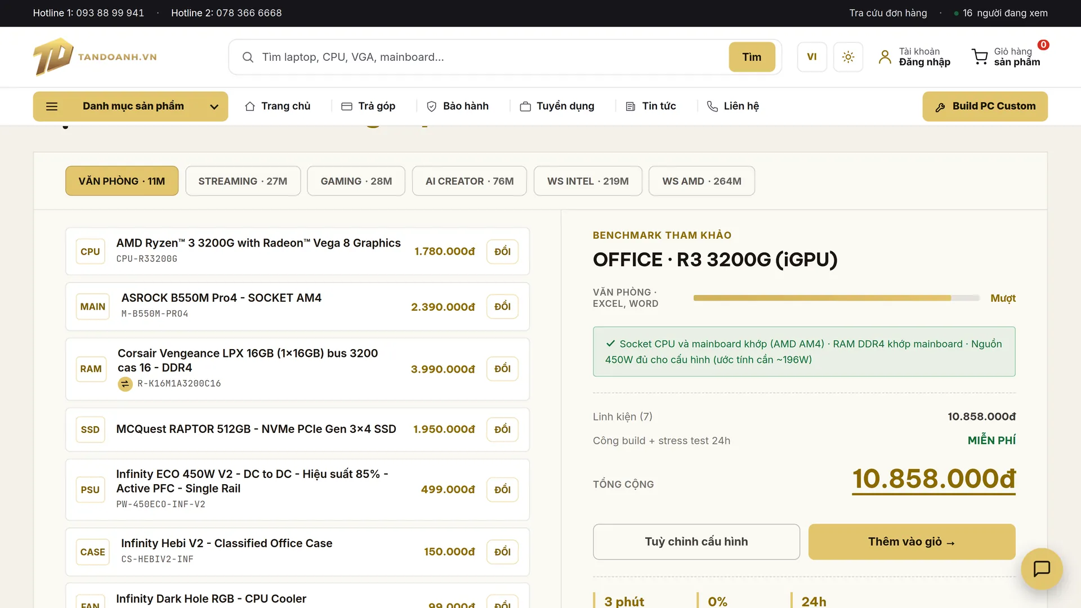This screenshot has height=608, width=1081.
Task: Select the WS INTEL · 219M tab
Action: click(x=588, y=181)
